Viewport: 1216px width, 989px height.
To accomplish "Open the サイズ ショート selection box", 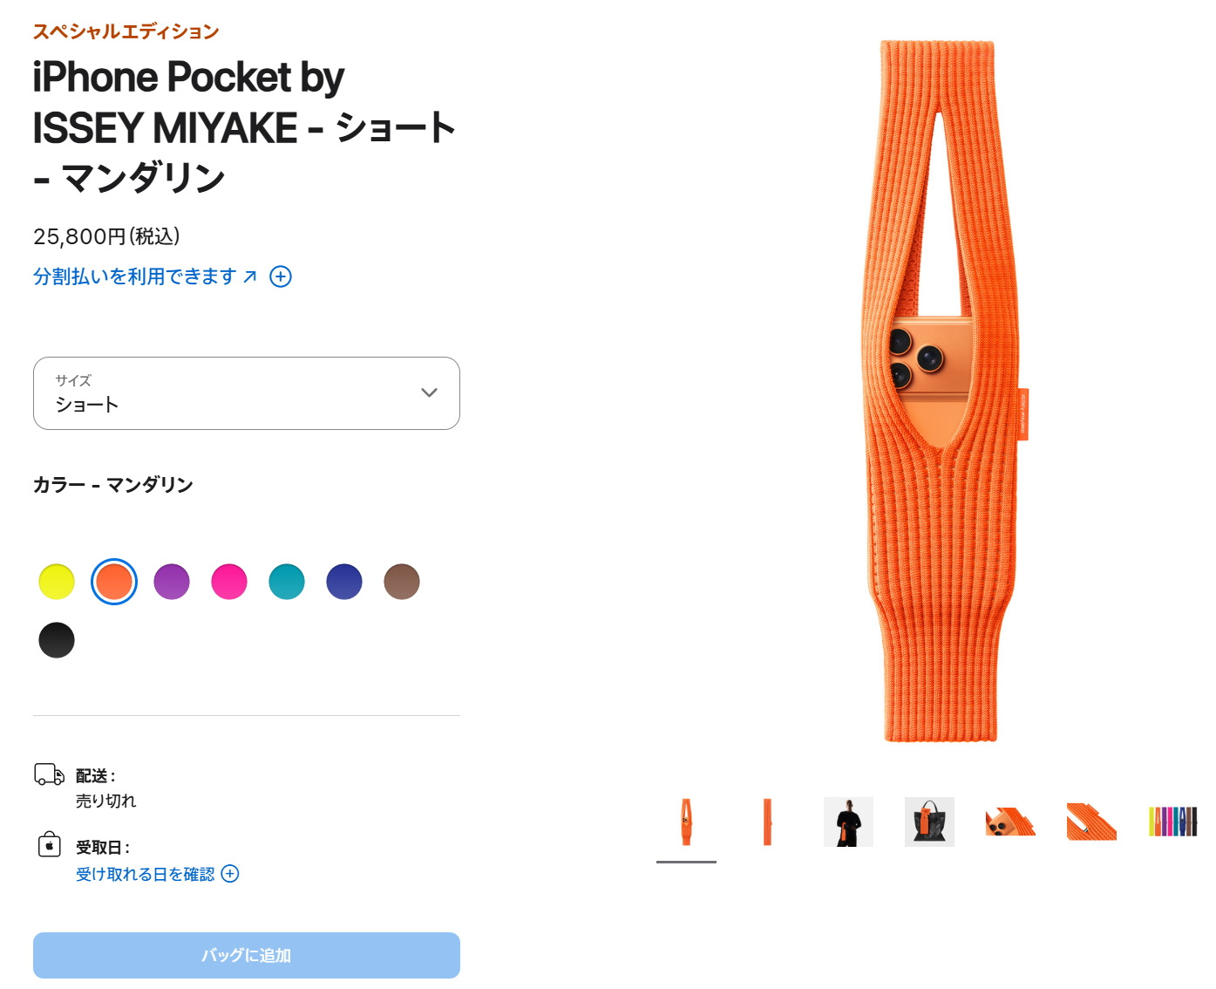I will pos(247,393).
